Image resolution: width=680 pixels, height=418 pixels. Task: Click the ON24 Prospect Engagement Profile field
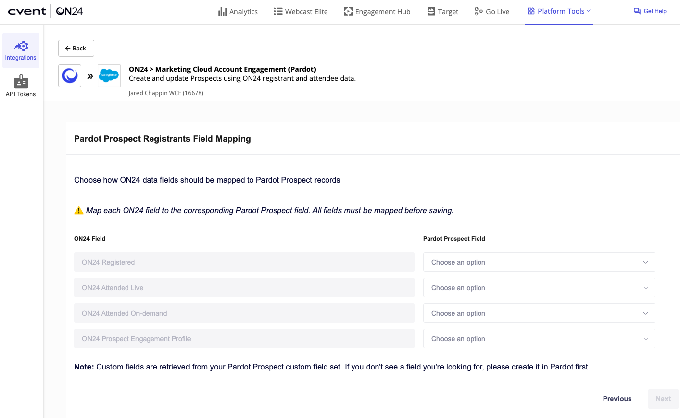(244, 339)
